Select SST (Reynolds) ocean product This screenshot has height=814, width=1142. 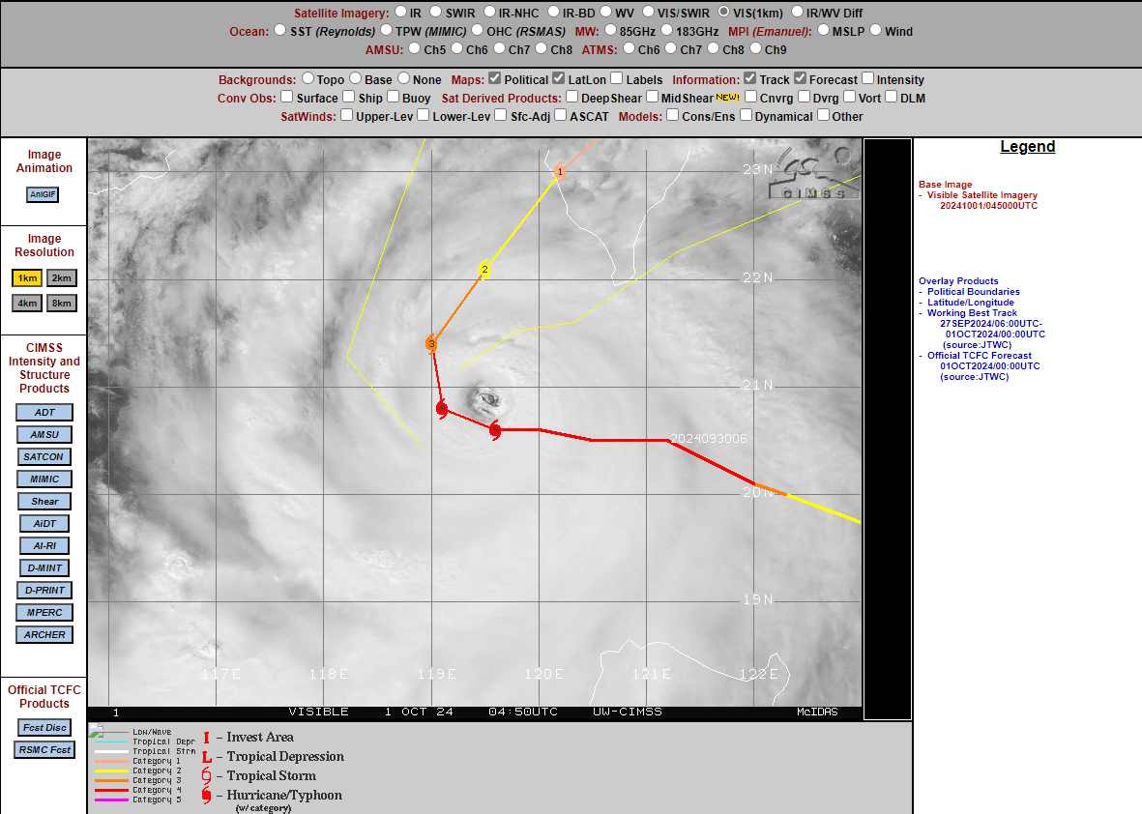tap(280, 30)
